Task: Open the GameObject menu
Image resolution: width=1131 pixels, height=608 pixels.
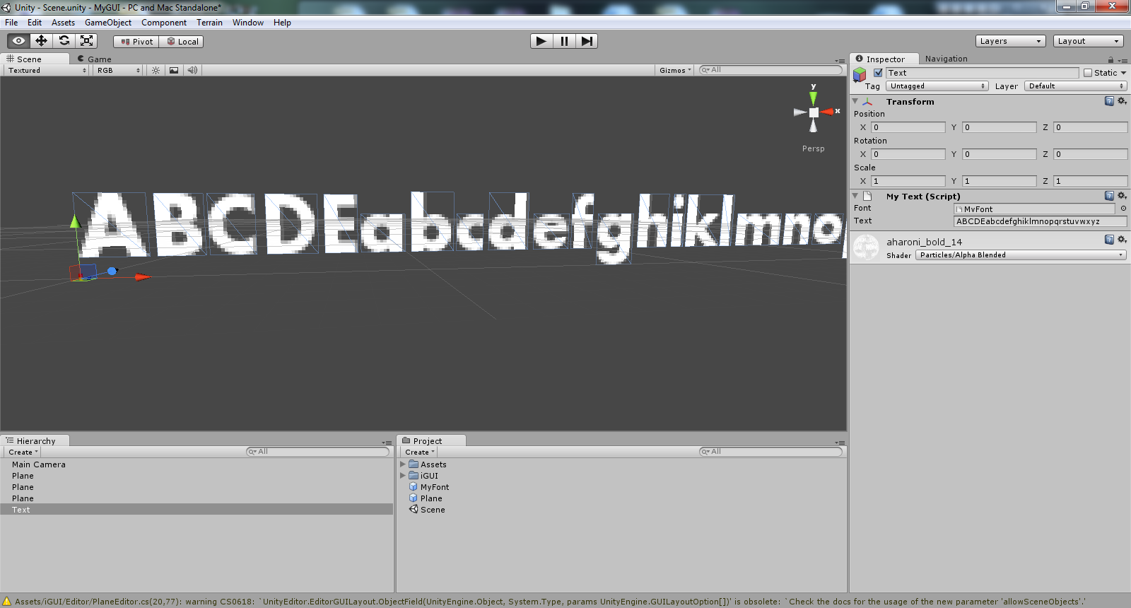Action: (107, 23)
